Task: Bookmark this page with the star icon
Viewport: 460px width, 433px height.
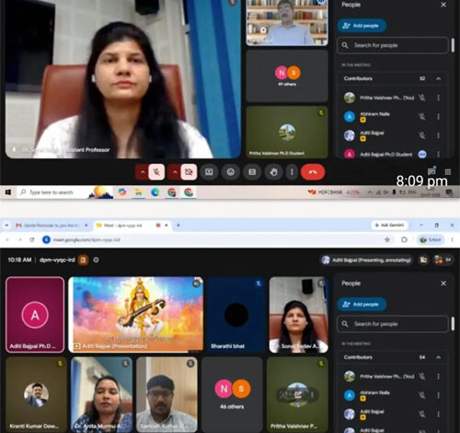Action: [x=387, y=240]
